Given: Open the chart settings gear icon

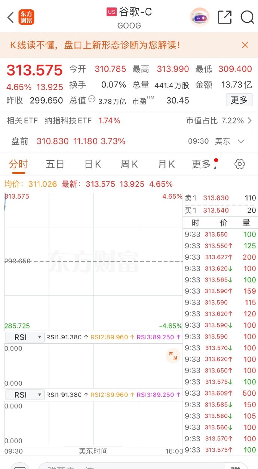Looking at the screenshot, I should pos(239,164).
